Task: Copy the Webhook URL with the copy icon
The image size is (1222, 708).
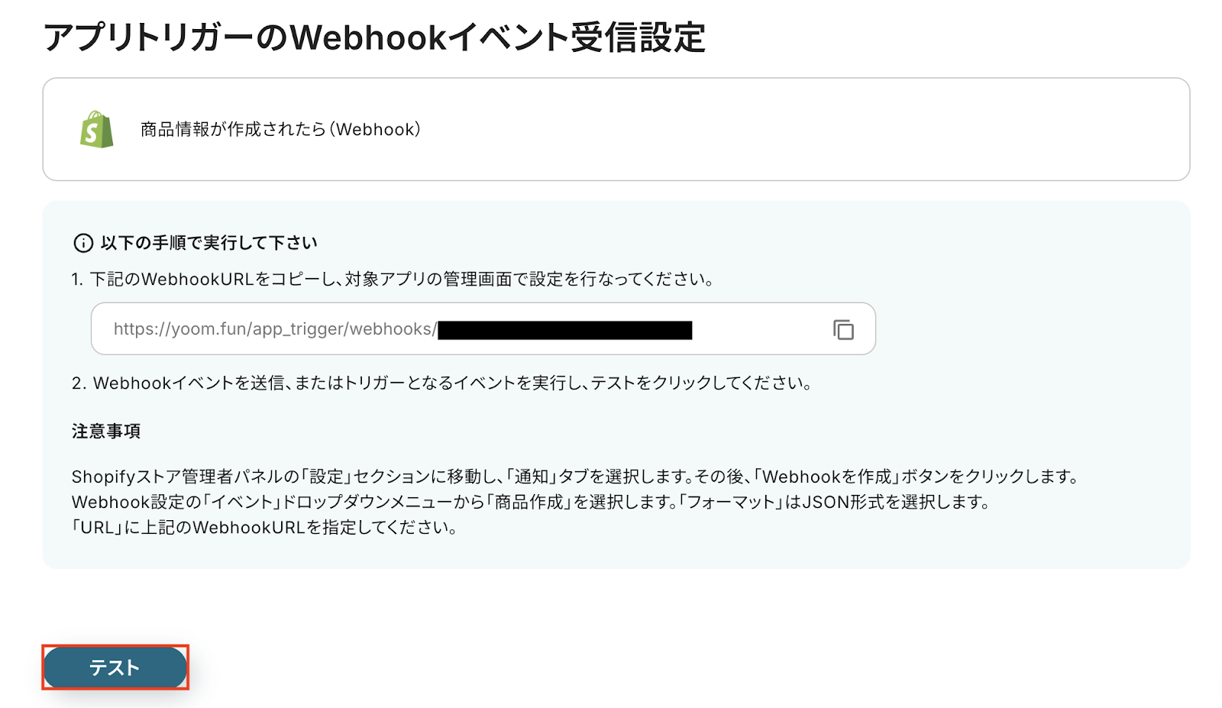Action: (843, 329)
